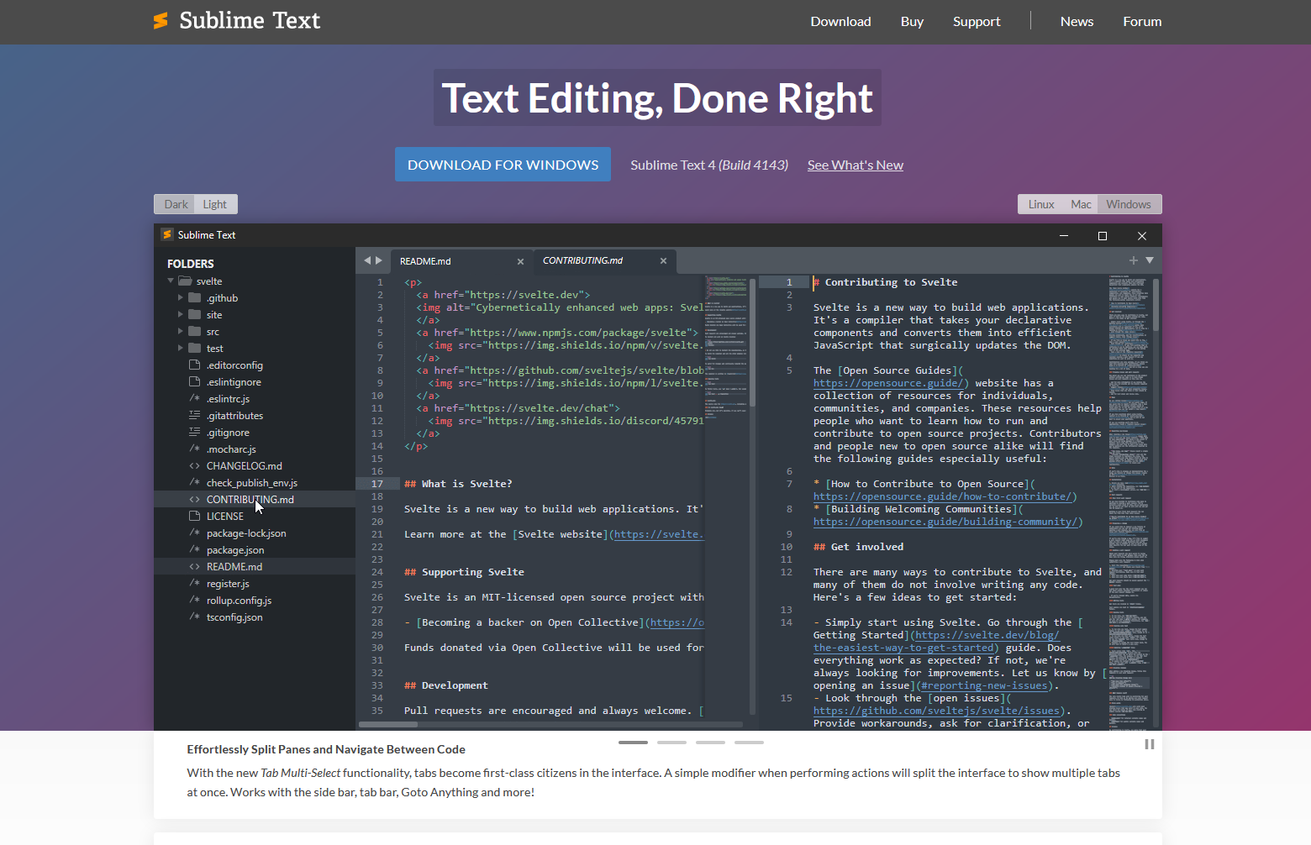Click the .editorconfig file icon
The height and width of the screenshot is (845, 1311).
(x=195, y=365)
